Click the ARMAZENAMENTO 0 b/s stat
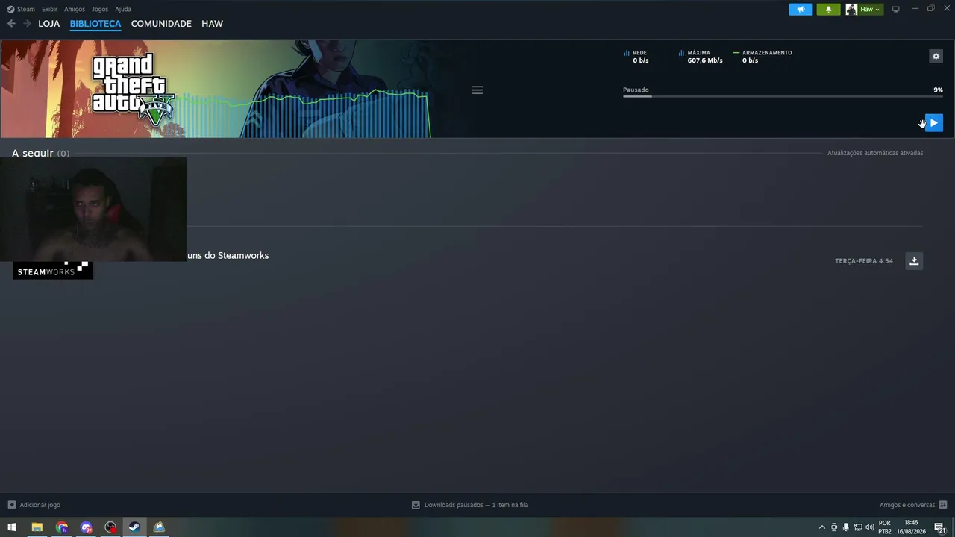This screenshot has height=537, width=955. pos(763,57)
